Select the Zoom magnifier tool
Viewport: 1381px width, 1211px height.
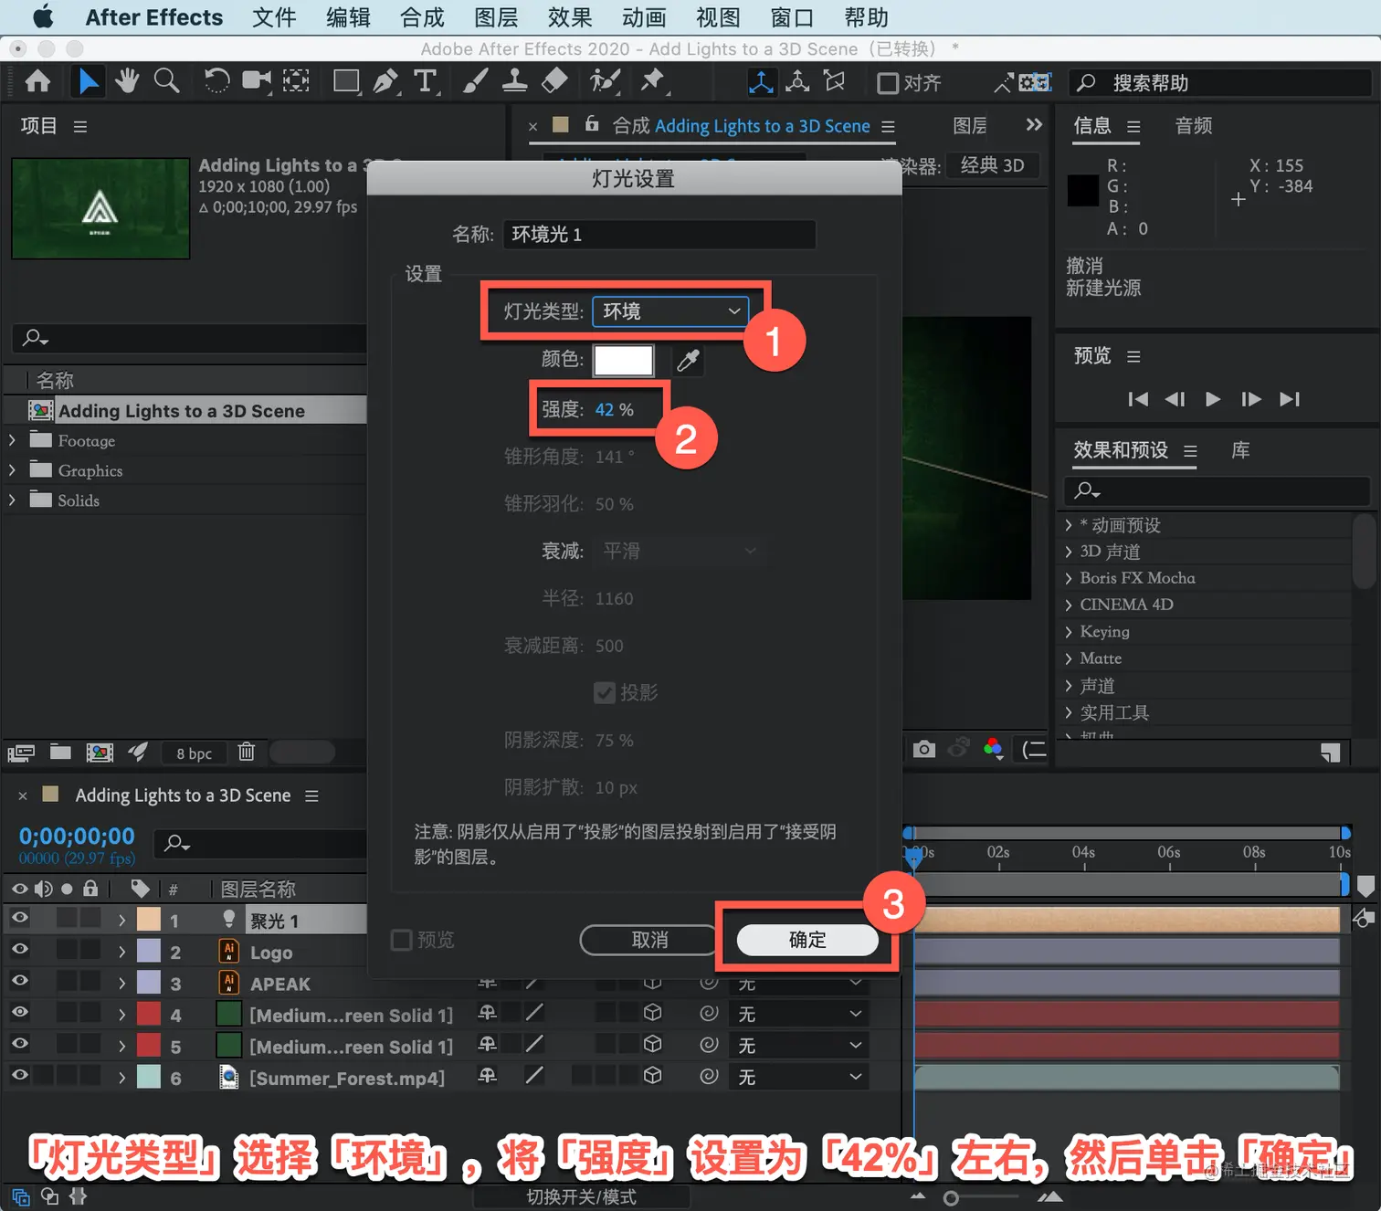[x=166, y=82]
